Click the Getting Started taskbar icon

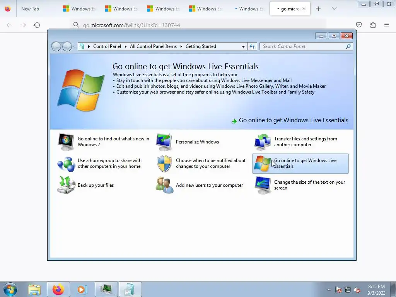[130, 289]
